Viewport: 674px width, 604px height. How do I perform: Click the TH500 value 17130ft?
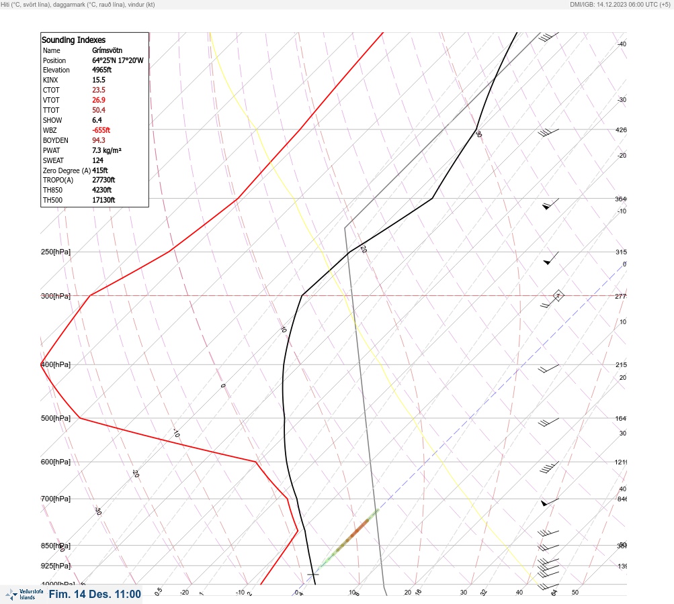[x=103, y=200]
